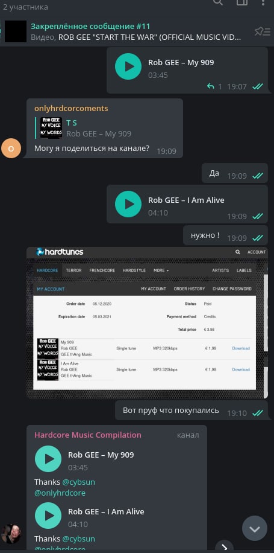Play channel post Rob GEE – My 909
This screenshot has width=274, height=553.
point(48,459)
